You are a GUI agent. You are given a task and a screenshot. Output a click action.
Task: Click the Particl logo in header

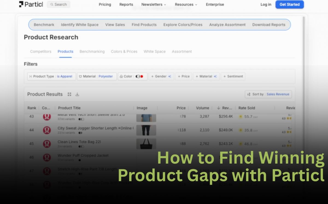pos(31,4)
